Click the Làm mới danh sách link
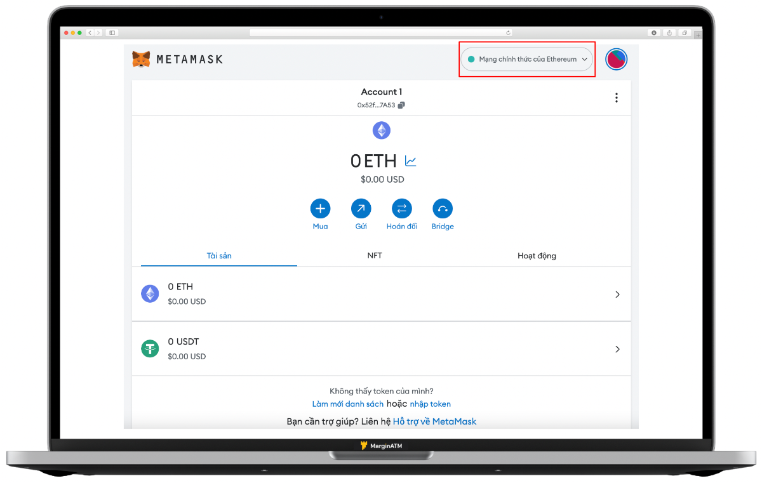 348,404
